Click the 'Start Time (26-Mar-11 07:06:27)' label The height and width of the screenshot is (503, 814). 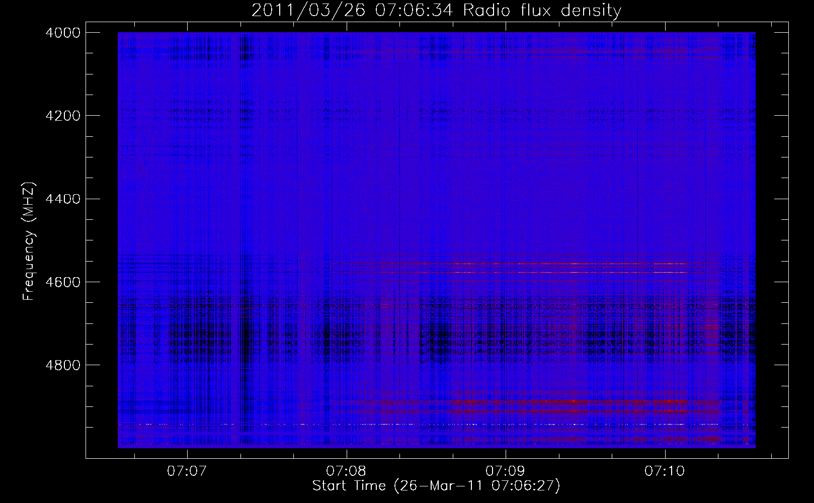click(436, 486)
